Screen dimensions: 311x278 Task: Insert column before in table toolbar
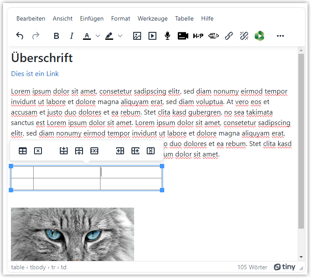click(x=120, y=151)
